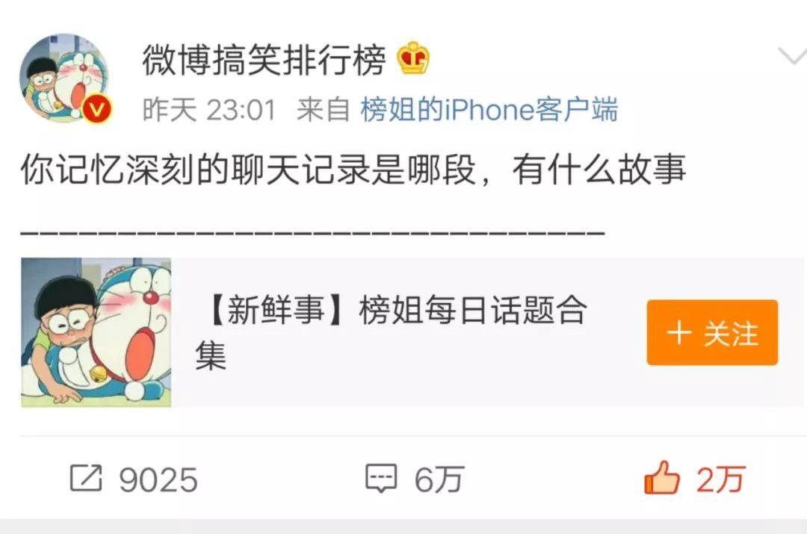The width and height of the screenshot is (807, 534).
Task: Open the 6万 comments count
Action: pyautogui.click(x=439, y=480)
